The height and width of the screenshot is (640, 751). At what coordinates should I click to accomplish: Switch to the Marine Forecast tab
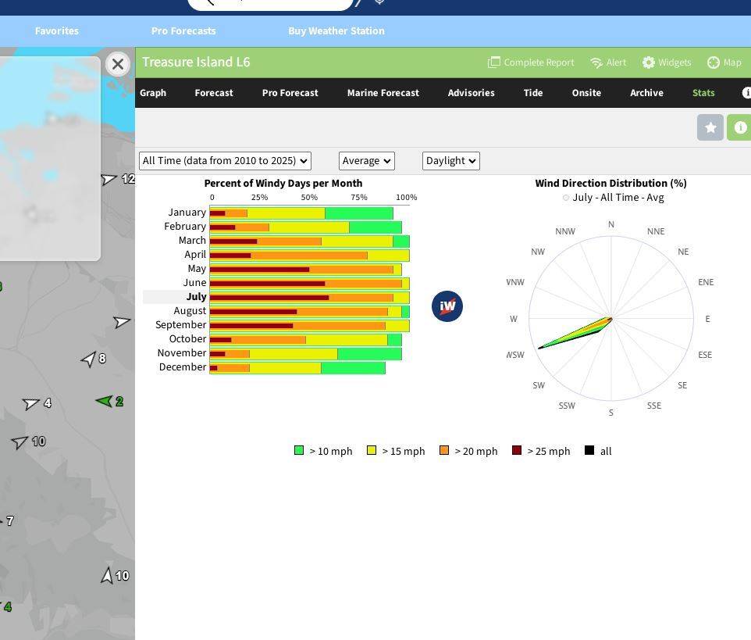pyautogui.click(x=383, y=93)
